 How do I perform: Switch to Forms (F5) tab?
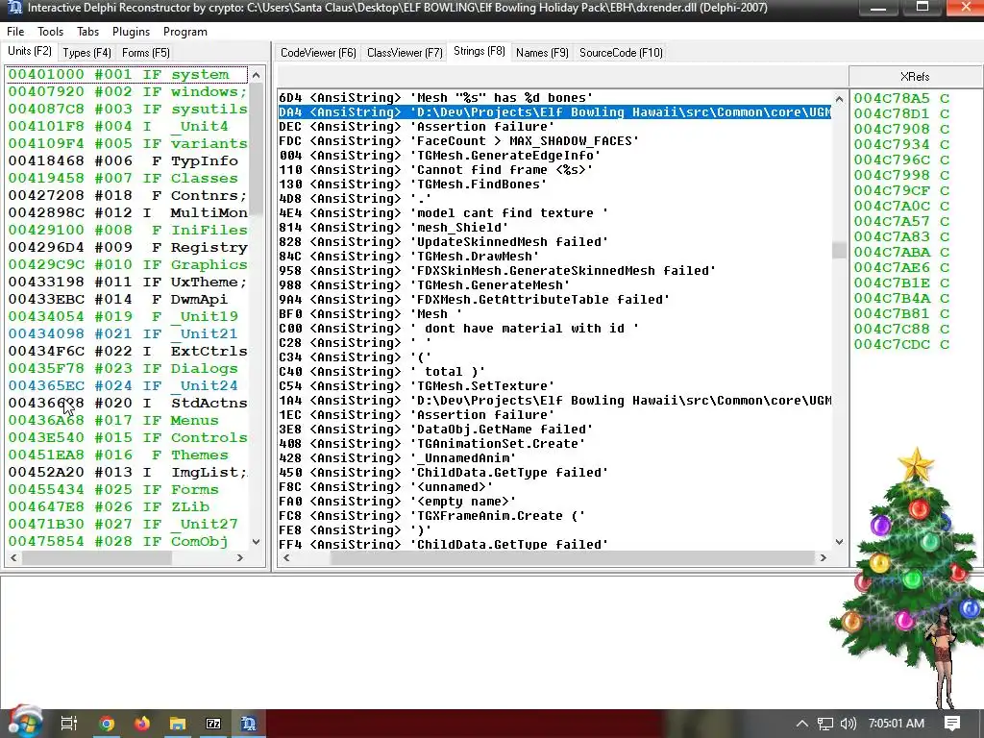[x=146, y=53]
